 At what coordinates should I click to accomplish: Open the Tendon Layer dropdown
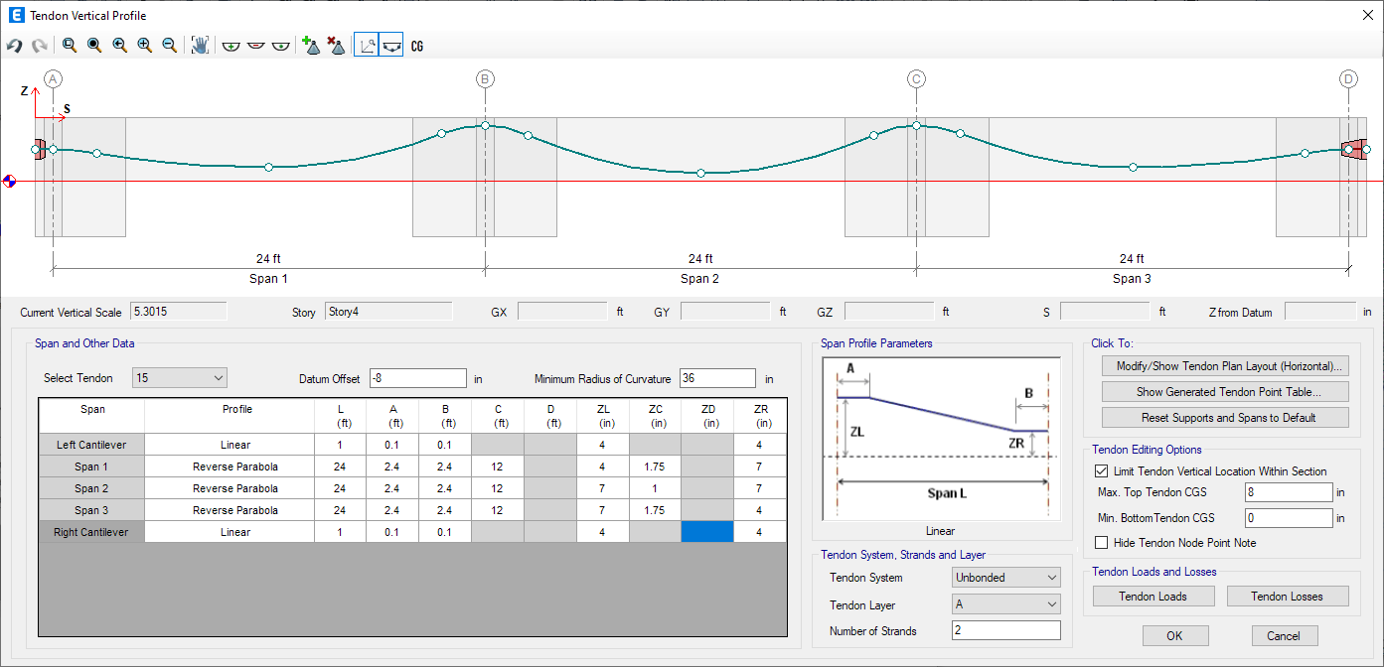pos(1005,604)
